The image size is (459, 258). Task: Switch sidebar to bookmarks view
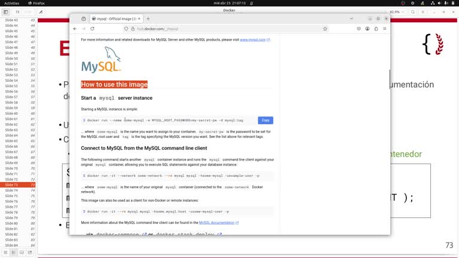[30, 252]
